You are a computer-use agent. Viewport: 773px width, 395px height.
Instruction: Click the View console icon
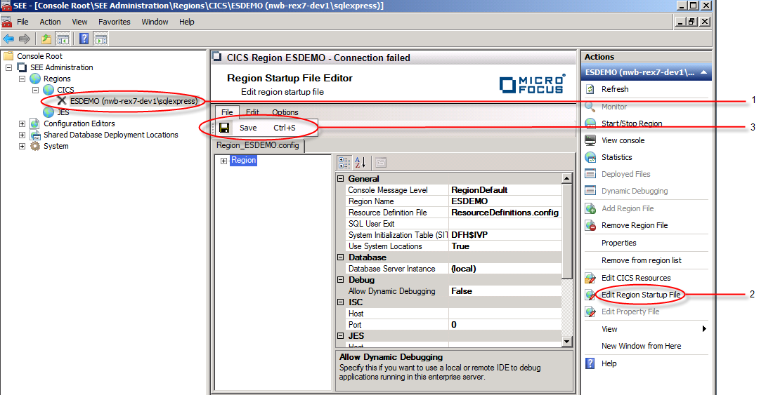pyautogui.click(x=590, y=140)
